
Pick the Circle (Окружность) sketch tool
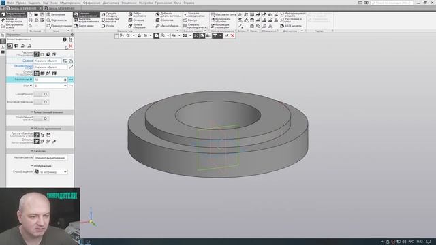[57, 20]
